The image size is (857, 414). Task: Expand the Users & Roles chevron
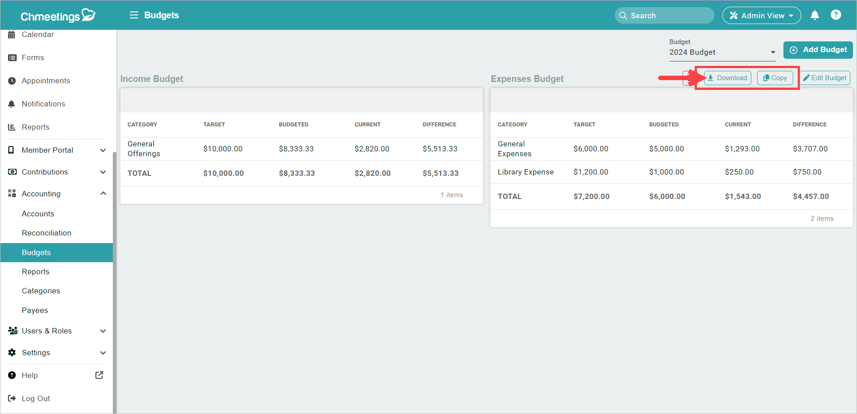pos(103,331)
